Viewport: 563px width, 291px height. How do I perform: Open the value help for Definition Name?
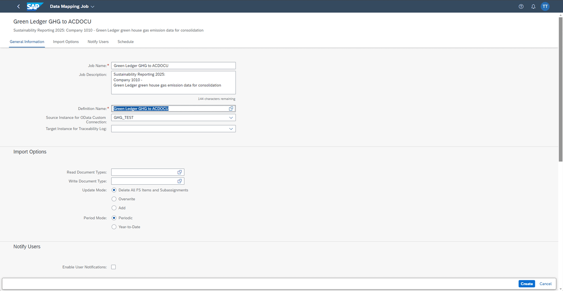point(231,108)
